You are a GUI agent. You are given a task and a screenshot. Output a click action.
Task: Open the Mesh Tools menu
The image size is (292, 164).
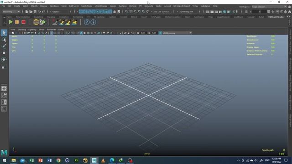click(87, 6)
